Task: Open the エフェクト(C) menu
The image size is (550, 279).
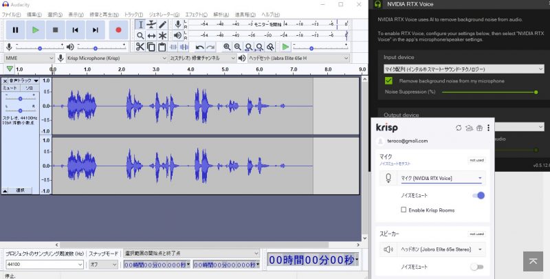Action: click(x=196, y=14)
